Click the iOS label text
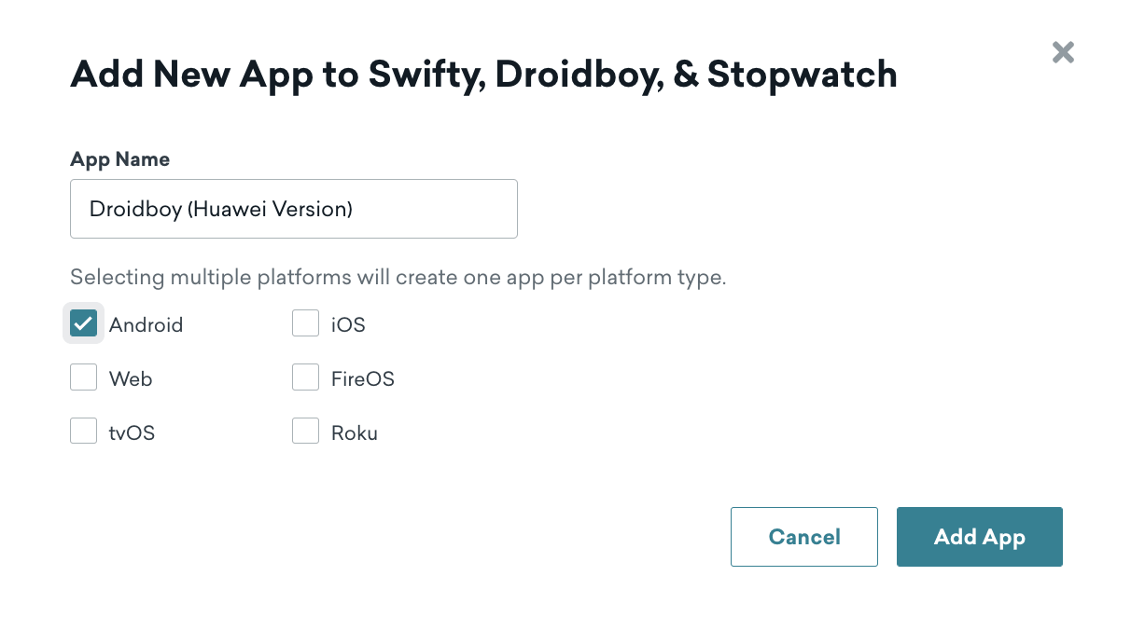Viewport: 1131px width, 617px height. coord(348,325)
